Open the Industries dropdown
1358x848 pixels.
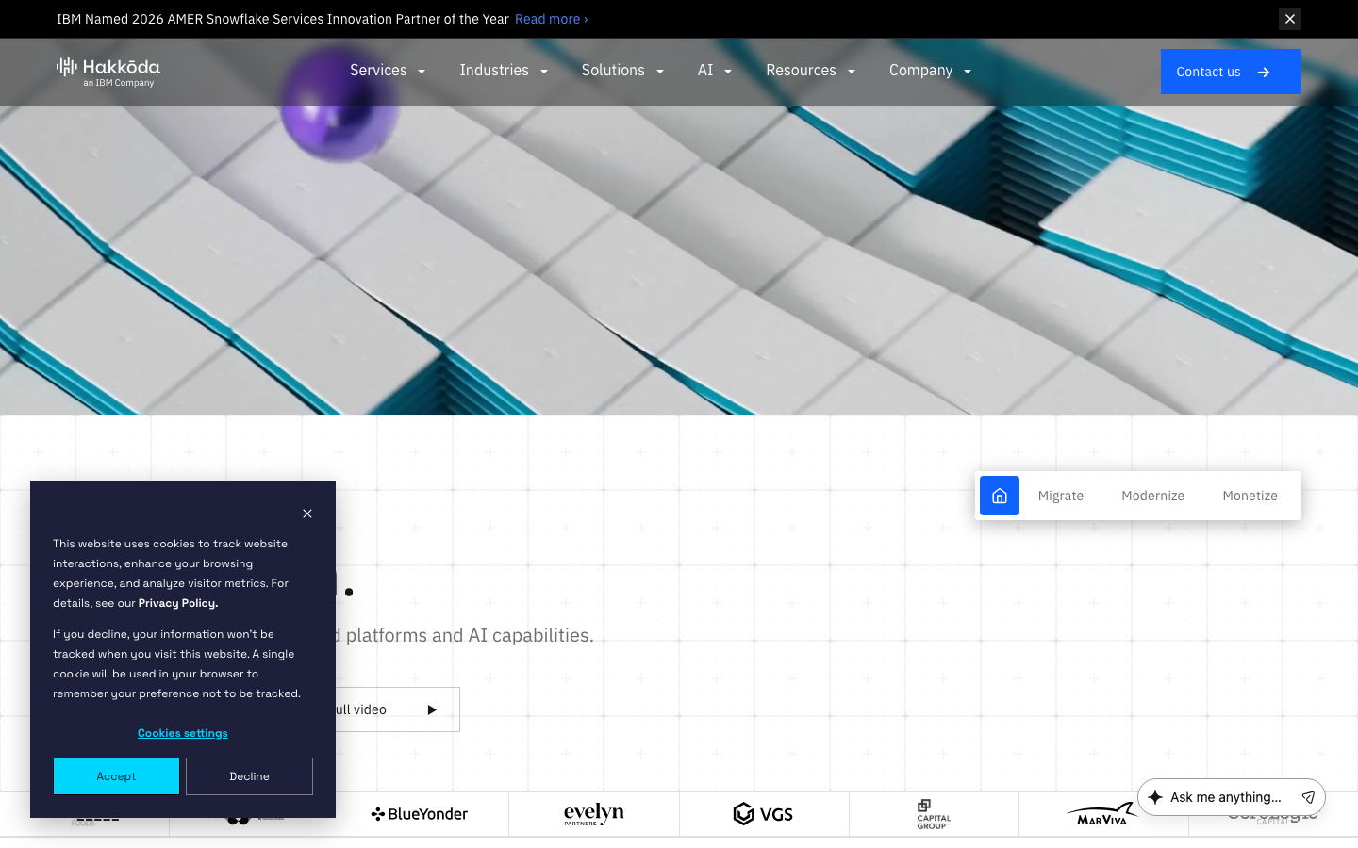point(504,71)
